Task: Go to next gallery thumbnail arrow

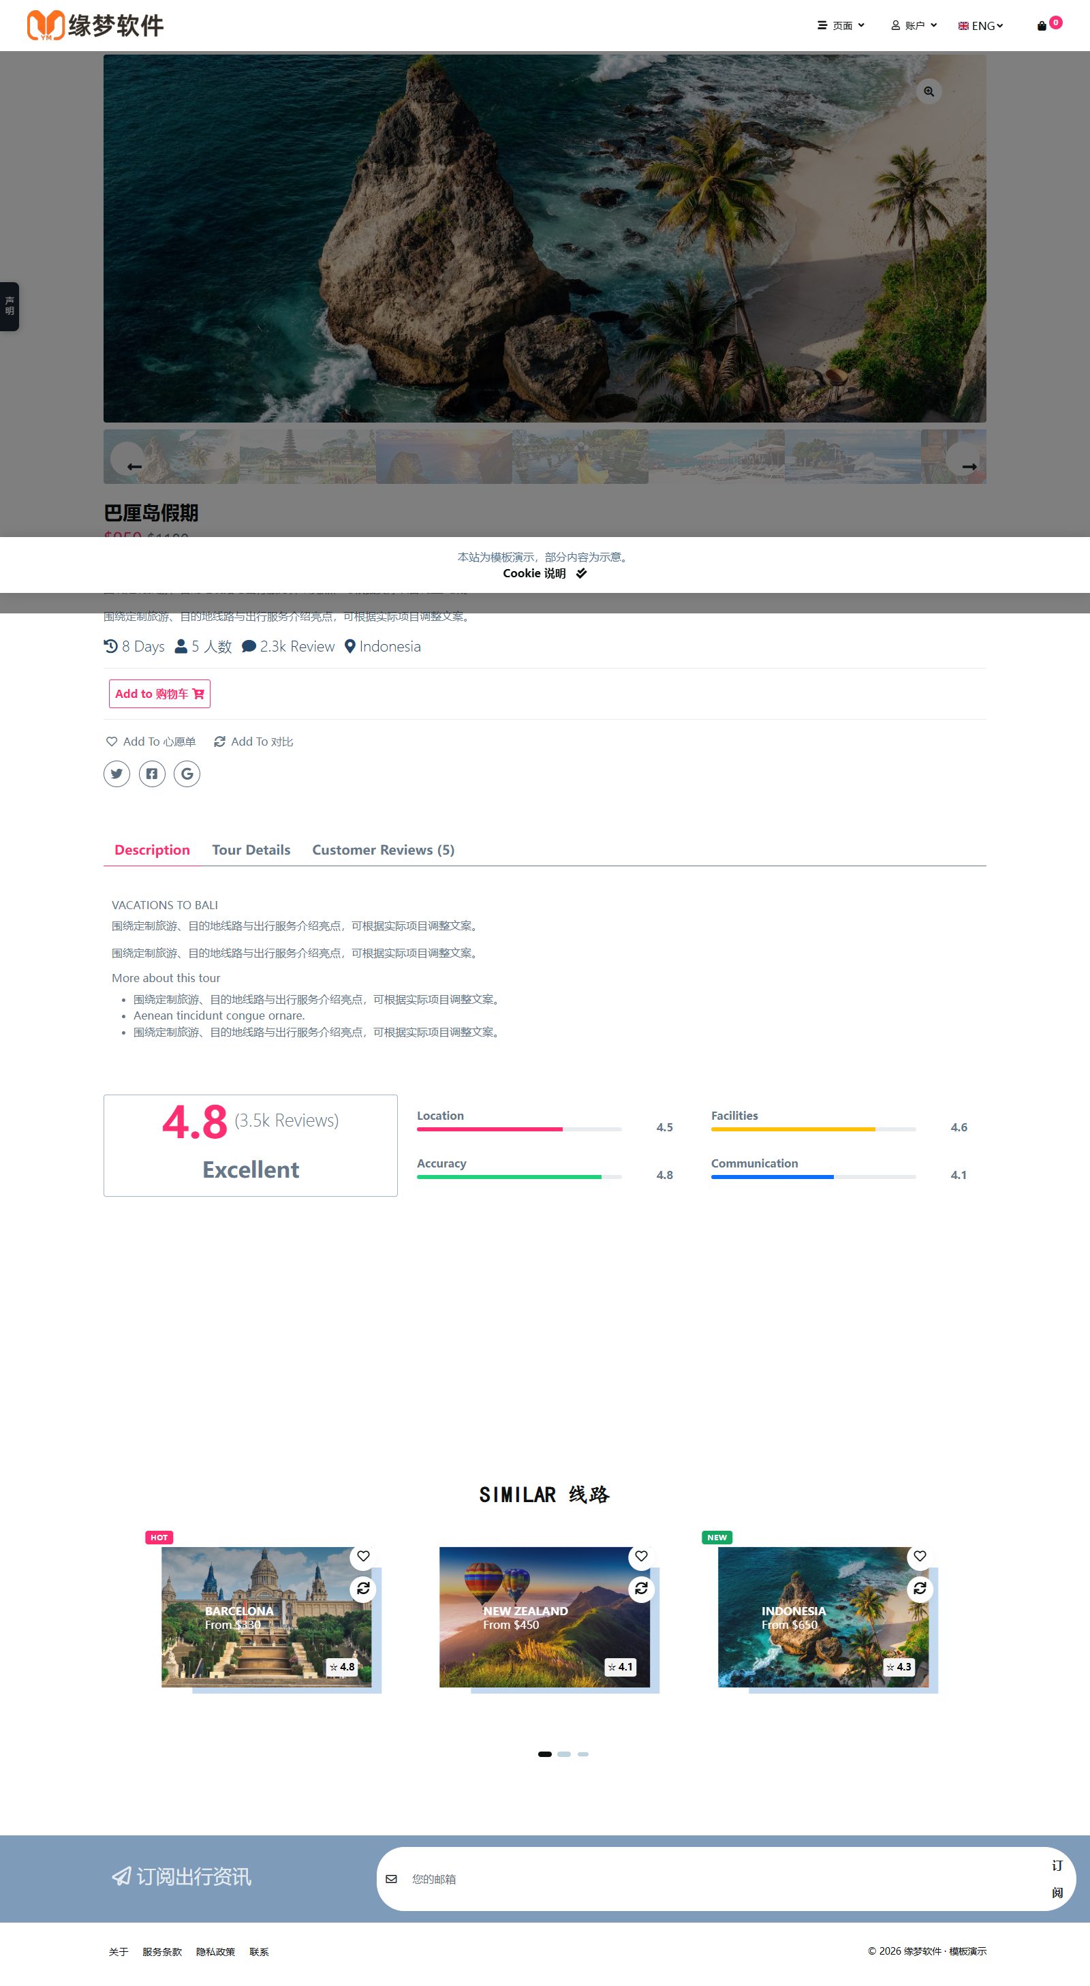Action: click(x=969, y=466)
